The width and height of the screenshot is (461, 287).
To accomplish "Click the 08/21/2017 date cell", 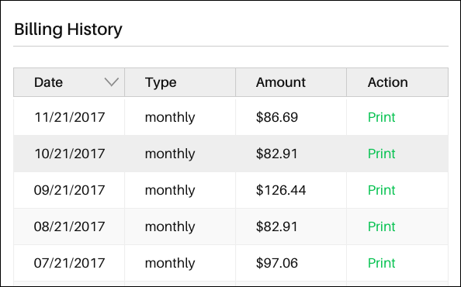I will click(x=69, y=226).
